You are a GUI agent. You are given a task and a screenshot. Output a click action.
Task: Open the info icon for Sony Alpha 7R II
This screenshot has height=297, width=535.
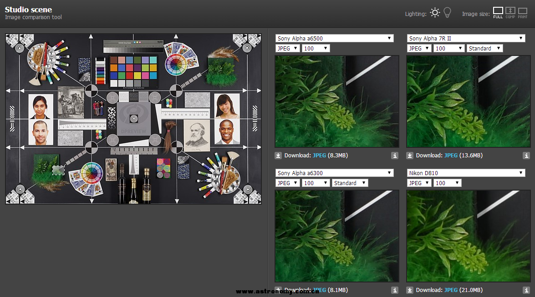526,156
